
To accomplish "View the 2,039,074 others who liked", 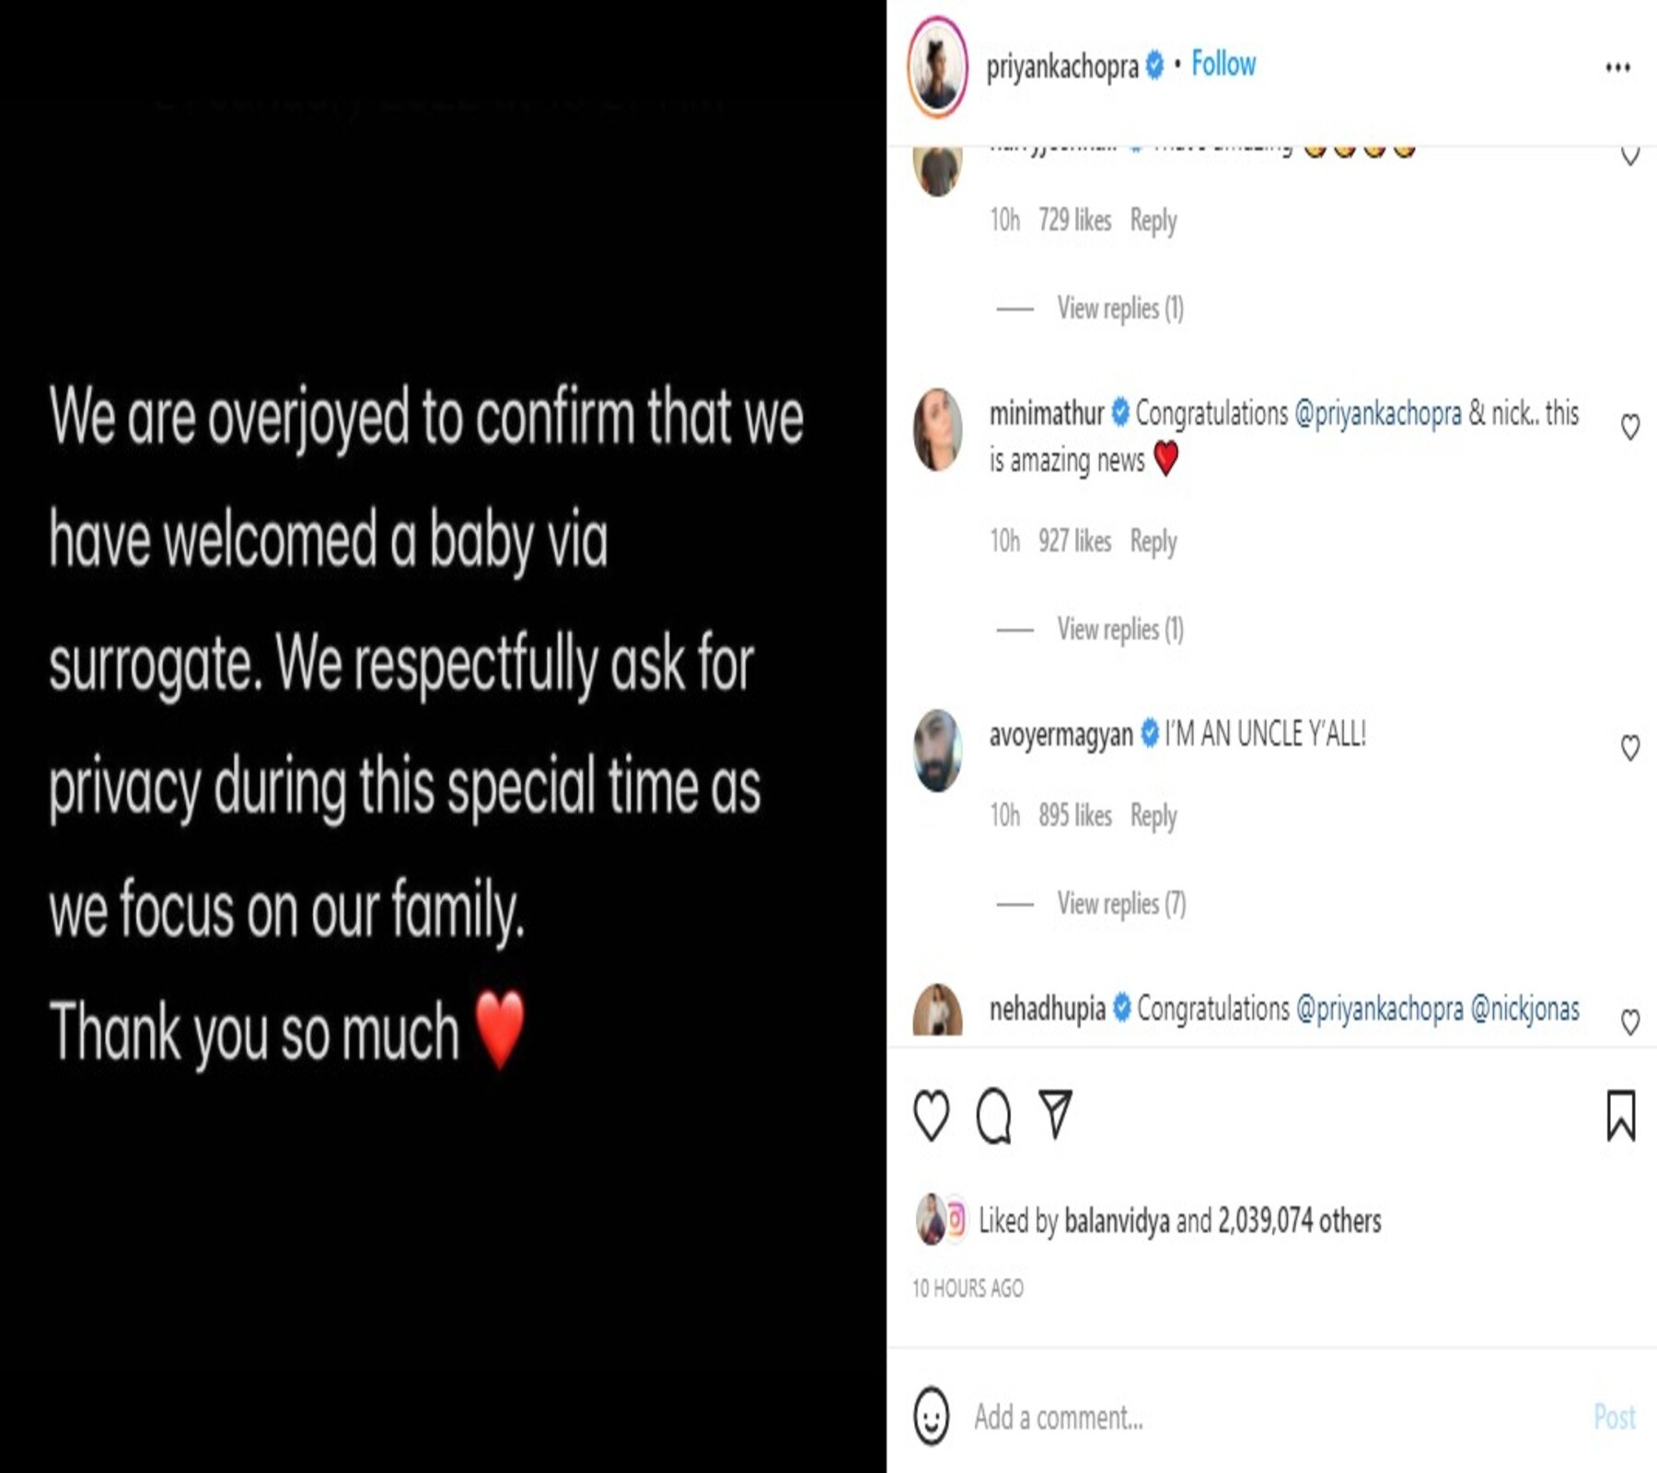I will pos(1299,1221).
